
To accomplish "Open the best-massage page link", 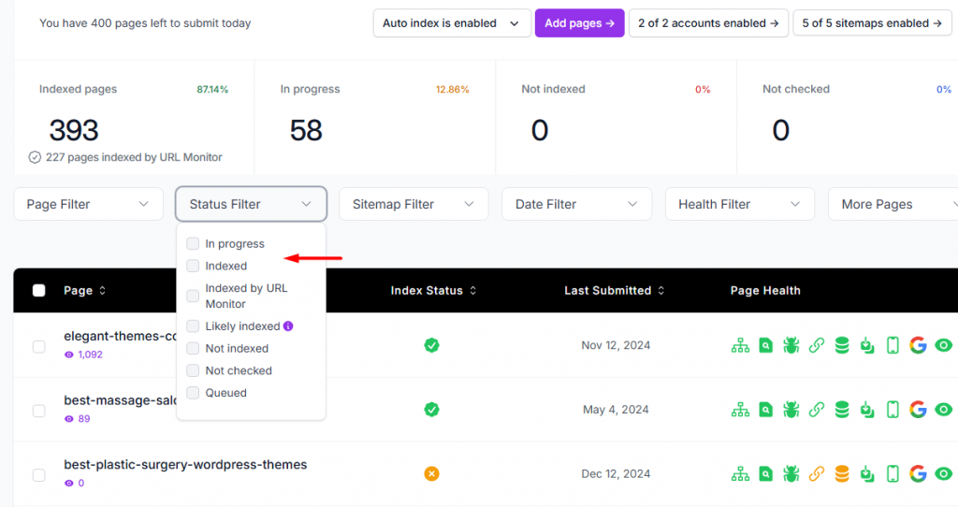I will pyautogui.click(x=121, y=400).
